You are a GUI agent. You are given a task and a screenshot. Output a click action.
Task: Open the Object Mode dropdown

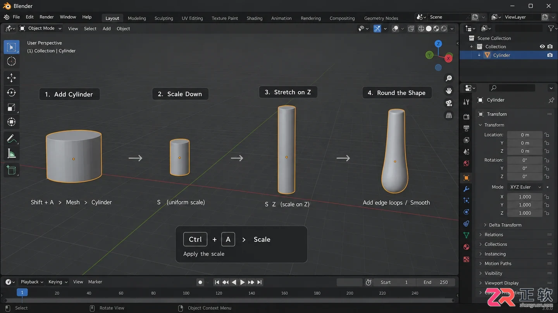(x=41, y=29)
